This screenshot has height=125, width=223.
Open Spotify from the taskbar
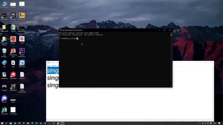pos(37,123)
